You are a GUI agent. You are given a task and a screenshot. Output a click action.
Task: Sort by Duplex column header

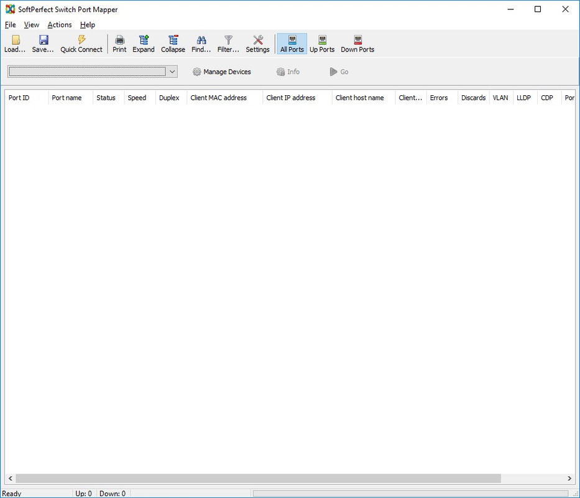point(172,98)
